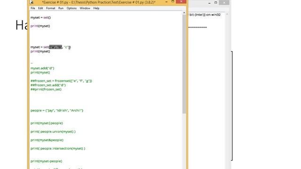Open the Edit menu
This screenshot has height=169, width=301.
point(40,8)
